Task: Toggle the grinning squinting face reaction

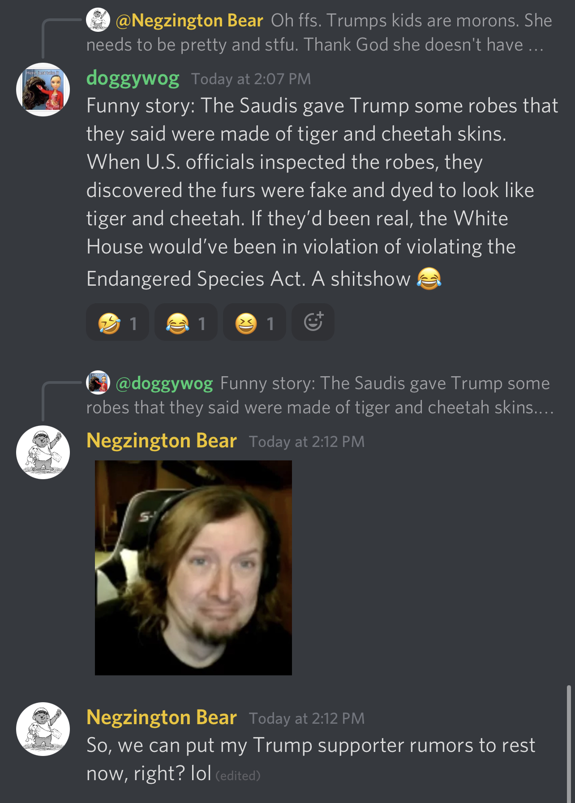Action: 254,322
